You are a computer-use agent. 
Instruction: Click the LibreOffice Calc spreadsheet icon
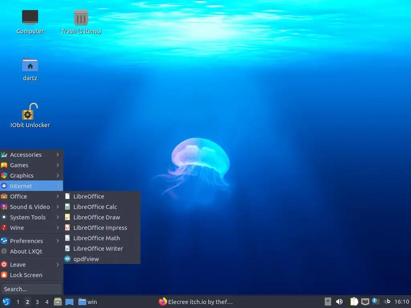pos(67,207)
